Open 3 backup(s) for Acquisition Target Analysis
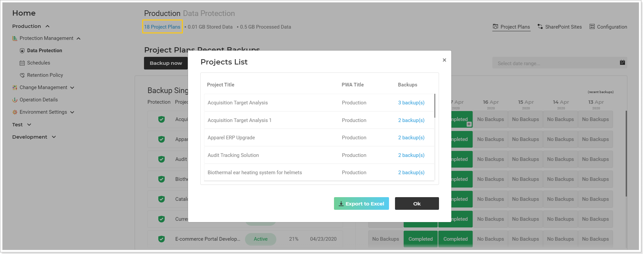Image resolution: width=643 pixels, height=254 pixels. [411, 103]
